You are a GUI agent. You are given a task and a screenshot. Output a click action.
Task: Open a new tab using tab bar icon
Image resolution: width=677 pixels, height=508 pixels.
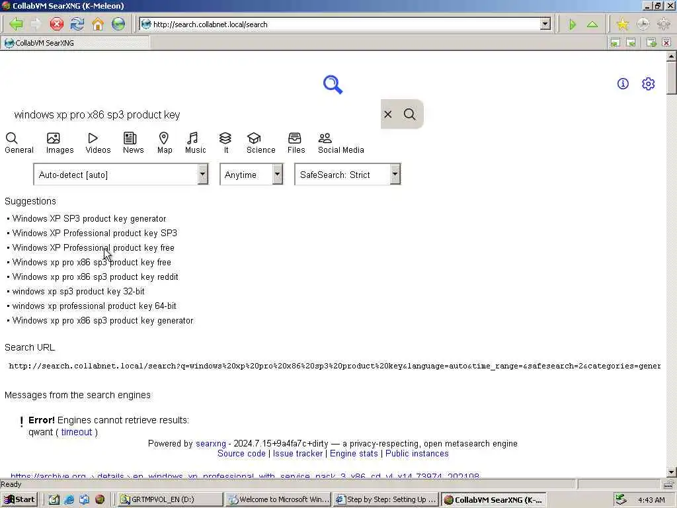click(x=651, y=43)
